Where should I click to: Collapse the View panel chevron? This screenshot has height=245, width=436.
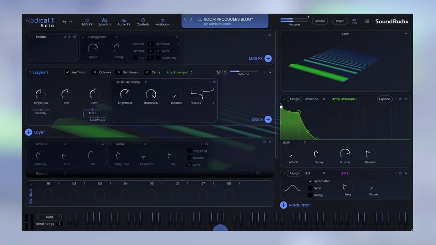pos(406,34)
